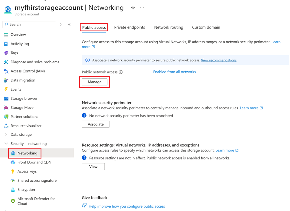The height and width of the screenshot is (211, 290).
Task: Click the Storage browser icon
Action: coord(6,99)
